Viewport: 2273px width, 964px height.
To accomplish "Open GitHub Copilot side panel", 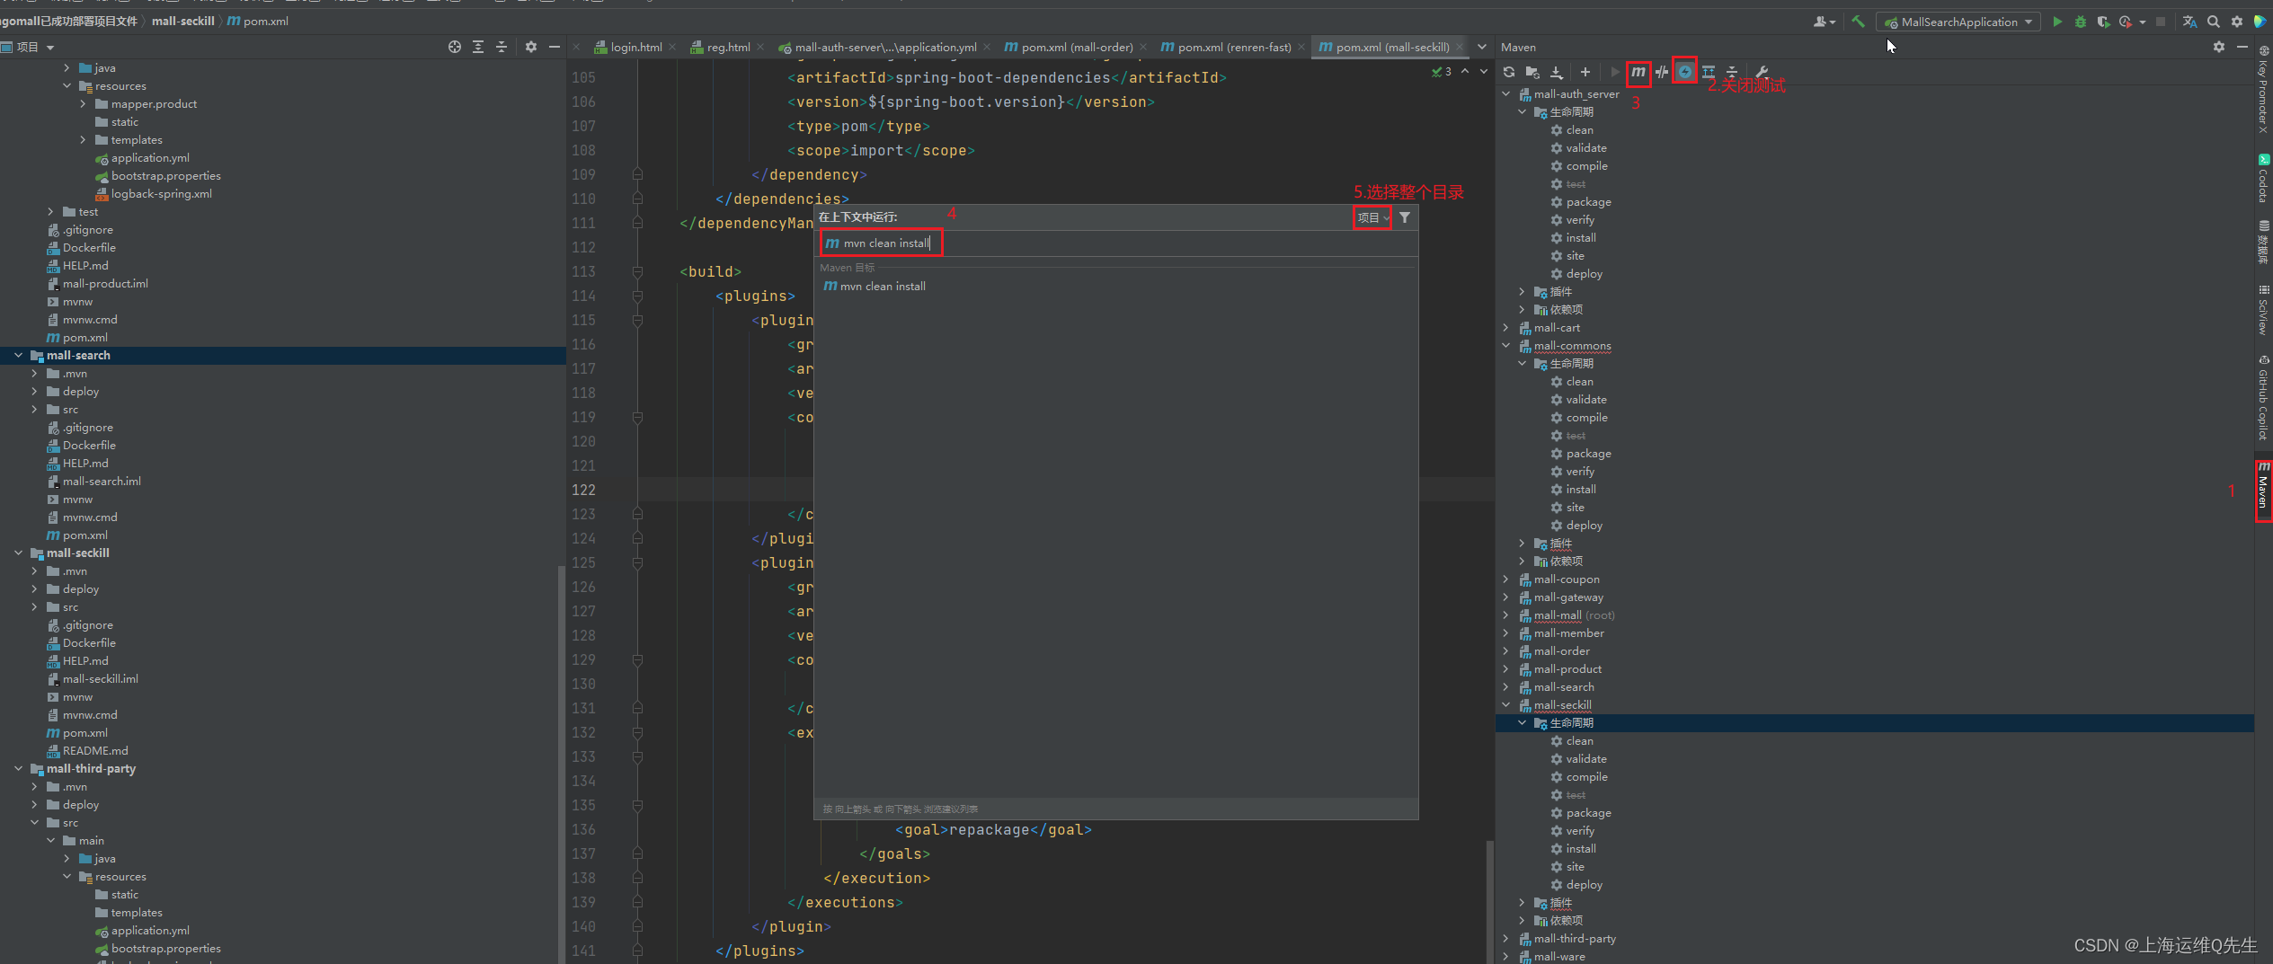I will click(2263, 398).
